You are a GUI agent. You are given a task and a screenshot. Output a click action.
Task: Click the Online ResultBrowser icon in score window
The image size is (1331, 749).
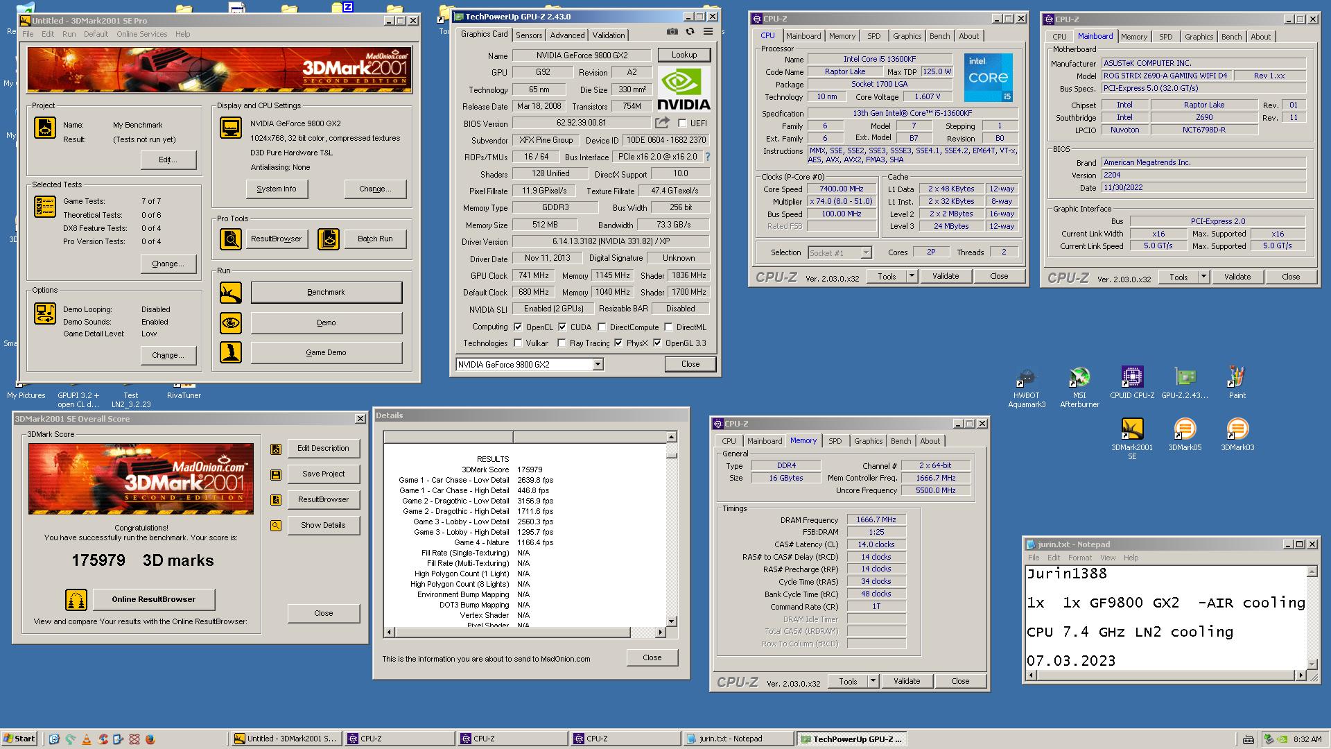(76, 600)
